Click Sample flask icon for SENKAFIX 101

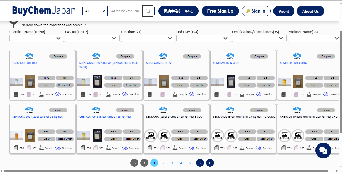(x=41, y=148)
